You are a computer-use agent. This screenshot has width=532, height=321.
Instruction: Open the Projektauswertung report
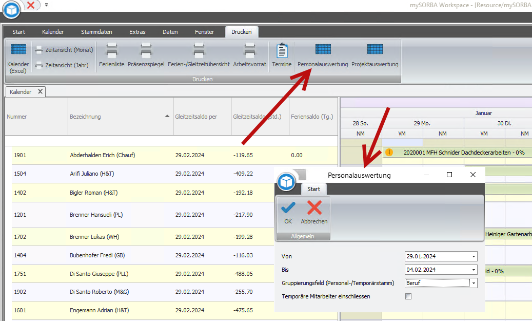[375, 54]
